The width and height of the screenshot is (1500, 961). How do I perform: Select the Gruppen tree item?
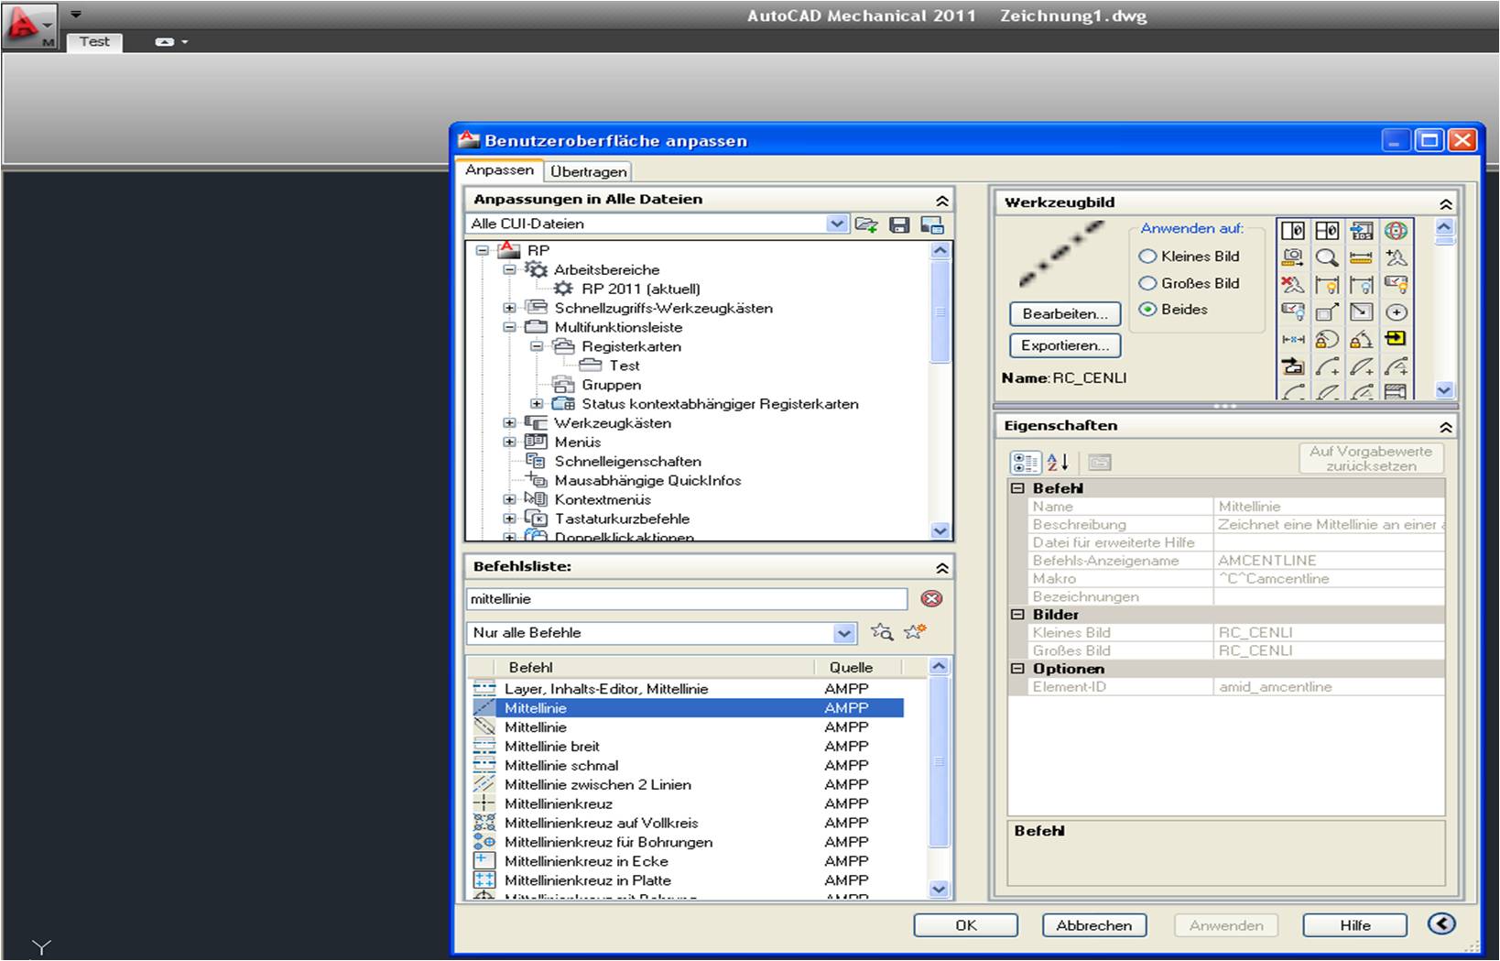click(x=611, y=385)
